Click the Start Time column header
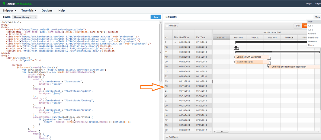321x140 pixels. (x=186, y=37)
